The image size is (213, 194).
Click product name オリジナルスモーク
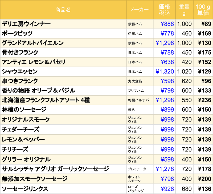(26, 120)
